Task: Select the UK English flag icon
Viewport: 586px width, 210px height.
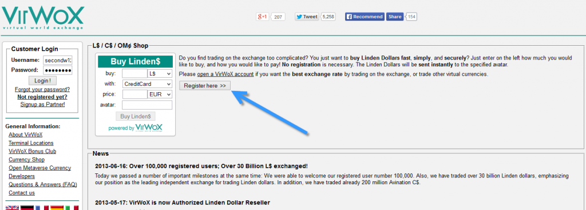Action: pyautogui.click(x=12, y=208)
